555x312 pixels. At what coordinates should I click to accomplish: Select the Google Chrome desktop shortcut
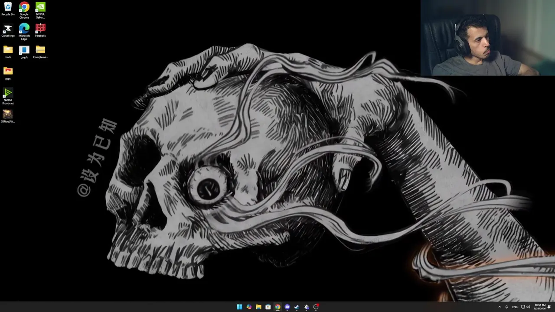click(24, 10)
